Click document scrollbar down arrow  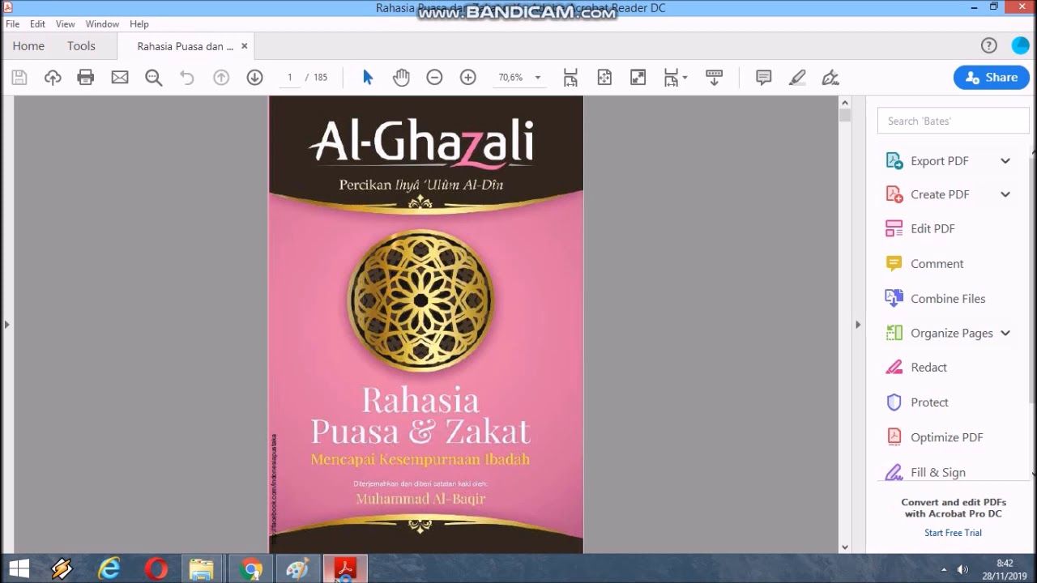click(x=845, y=547)
